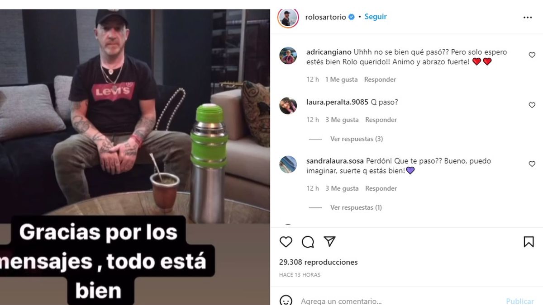Open rolosartorio profile avatar

pos(288,18)
